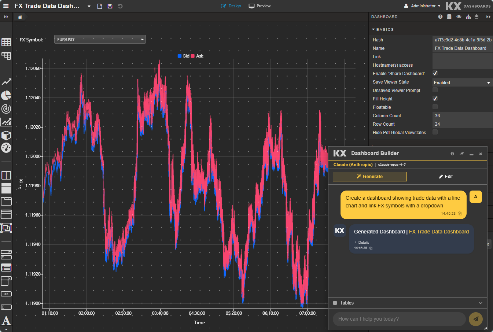The image size is (493, 332).
Task: Go to the home screen tab
Action: [20, 17]
